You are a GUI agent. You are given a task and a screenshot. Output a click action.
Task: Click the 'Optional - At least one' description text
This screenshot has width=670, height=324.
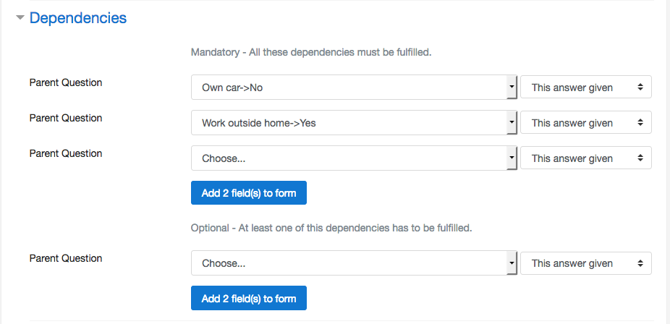tap(331, 228)
